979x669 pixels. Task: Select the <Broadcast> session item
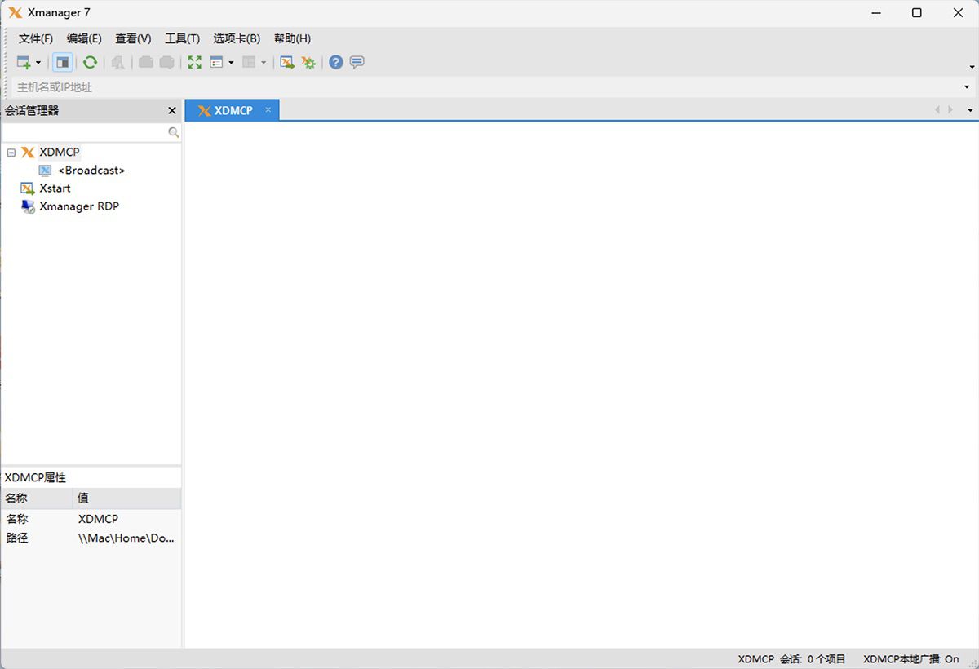[x=91, y=171]
